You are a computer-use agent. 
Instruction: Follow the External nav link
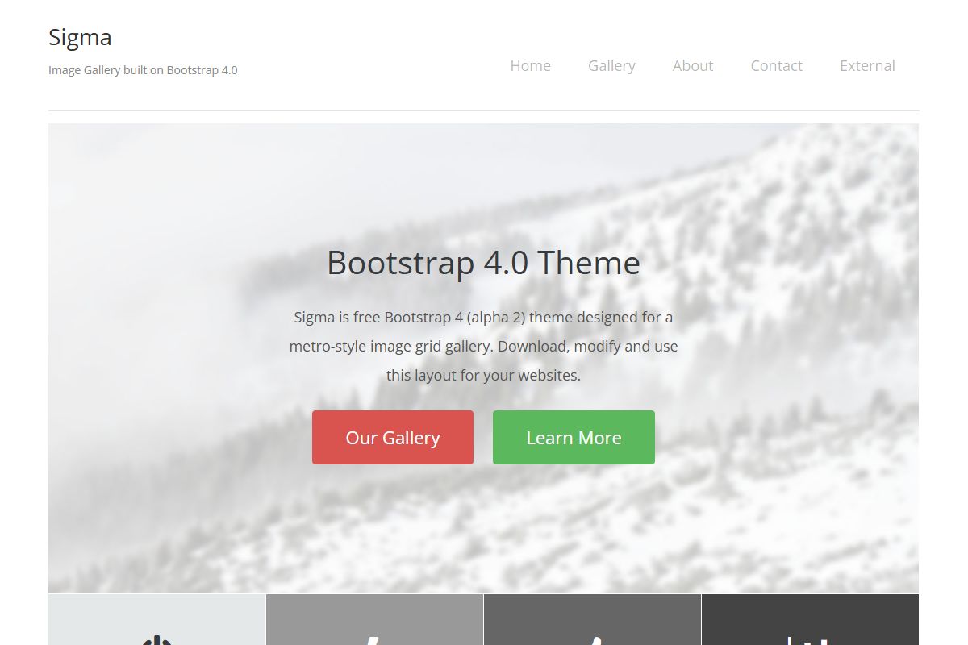[867, 66]
